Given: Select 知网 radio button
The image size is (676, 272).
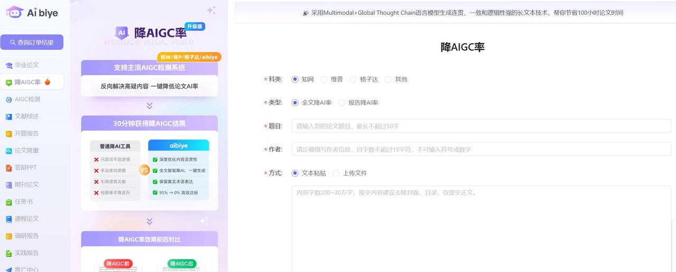Looking at the screenshot, I should 295,79.
